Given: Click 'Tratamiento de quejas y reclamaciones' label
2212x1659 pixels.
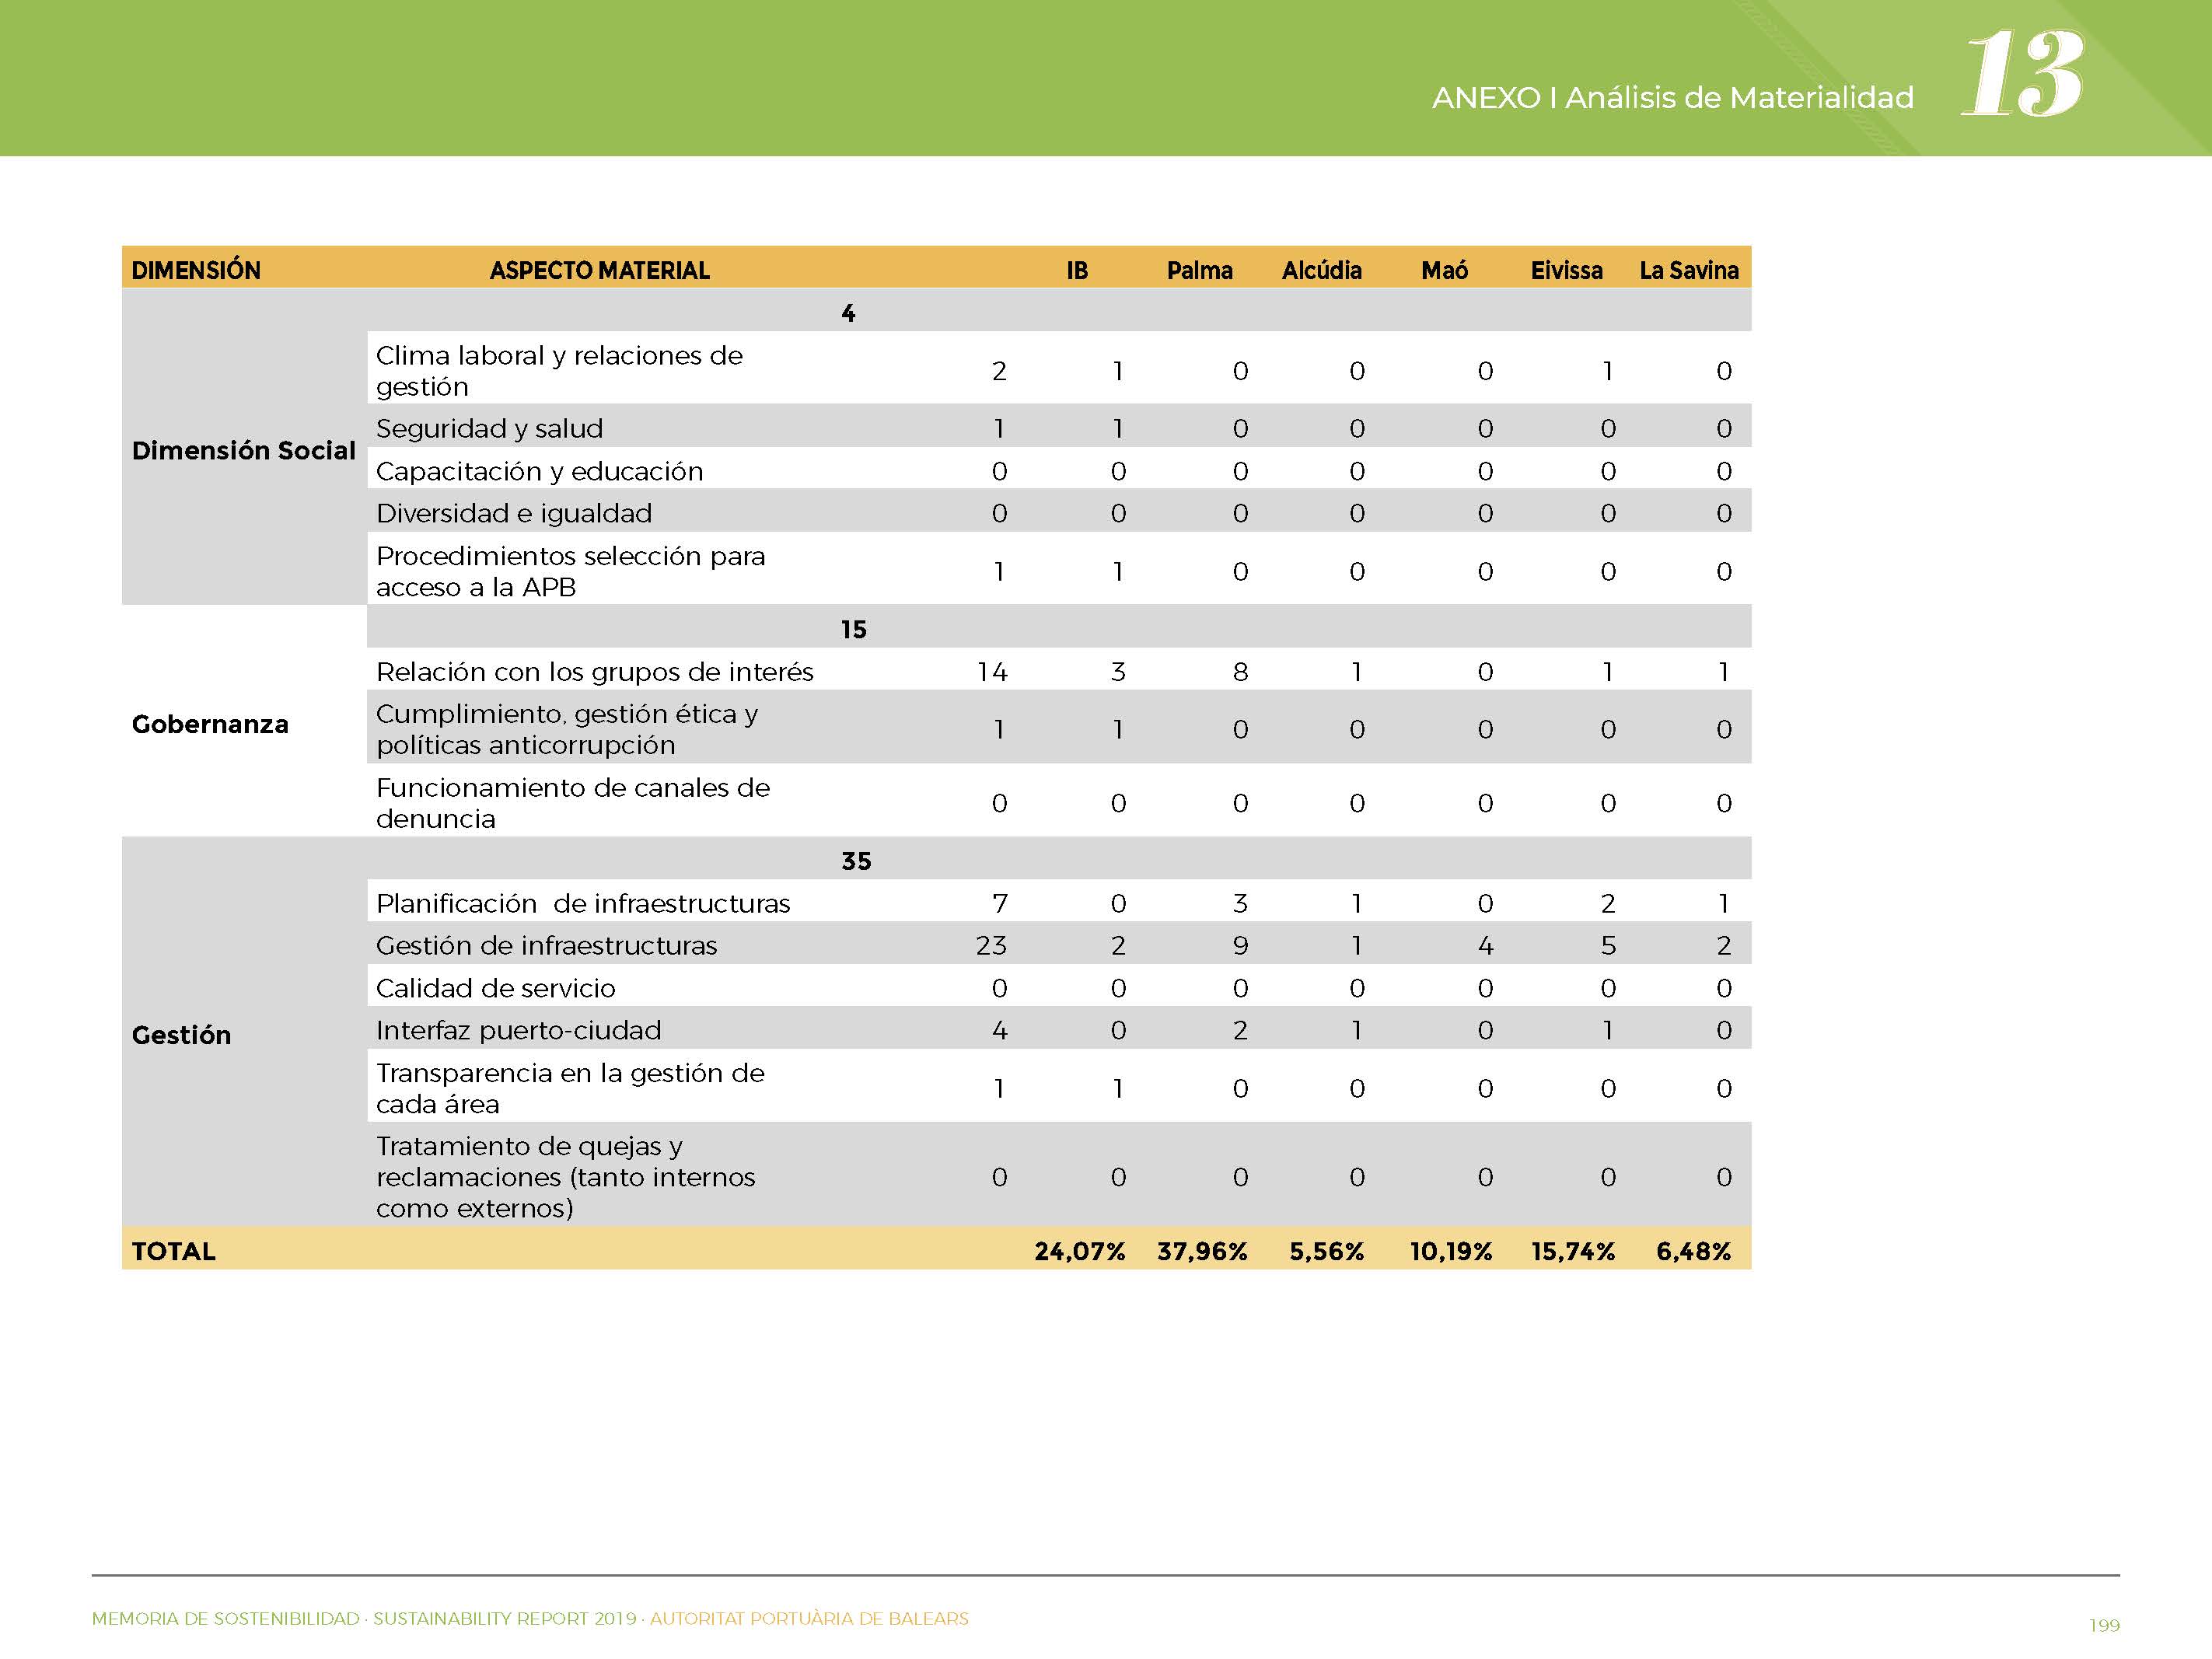Looking at the screenshot, I should [x=565, y=1177].
